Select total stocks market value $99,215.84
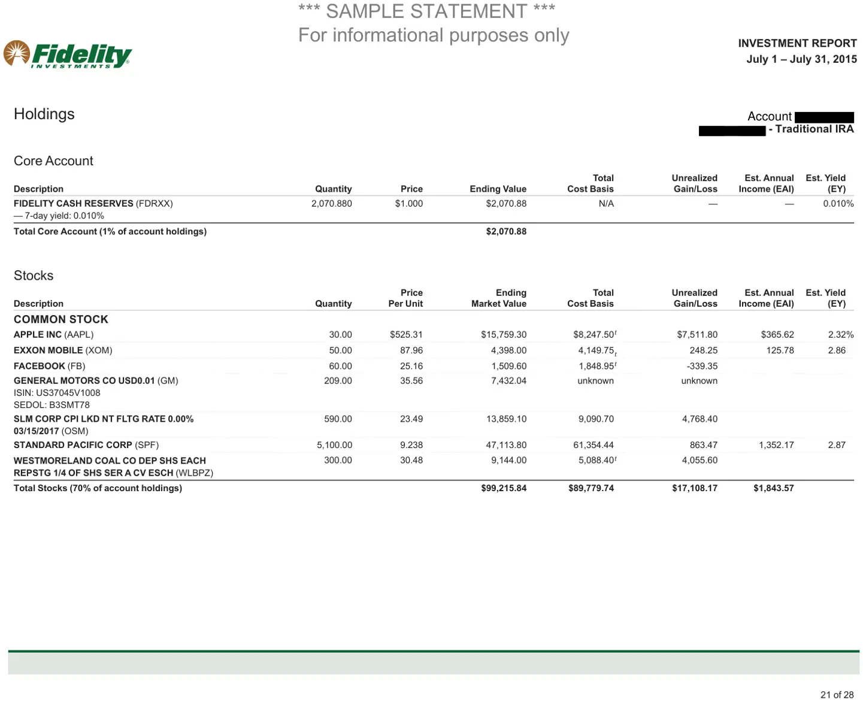 pos(504,488)
